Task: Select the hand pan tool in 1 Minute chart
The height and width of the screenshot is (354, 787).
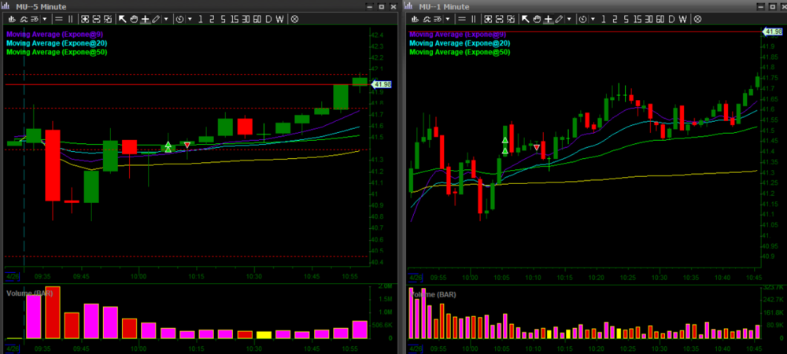Action: coord(537,19)
